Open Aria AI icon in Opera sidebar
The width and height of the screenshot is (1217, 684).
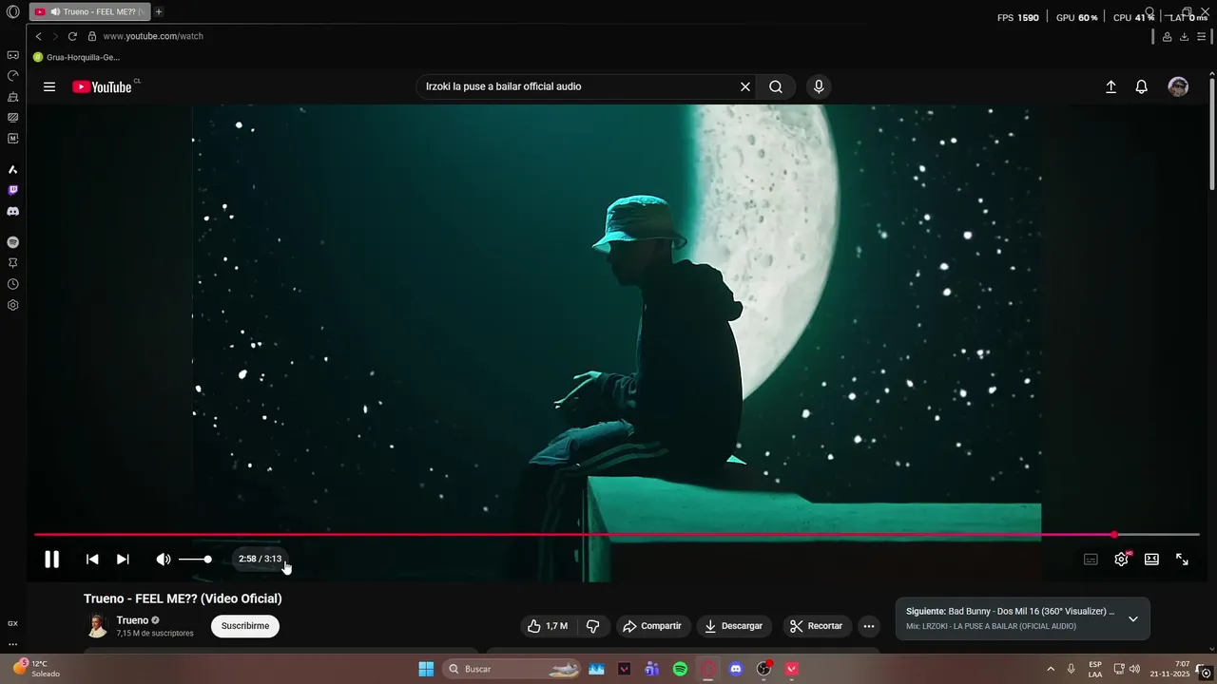(12, 169)
